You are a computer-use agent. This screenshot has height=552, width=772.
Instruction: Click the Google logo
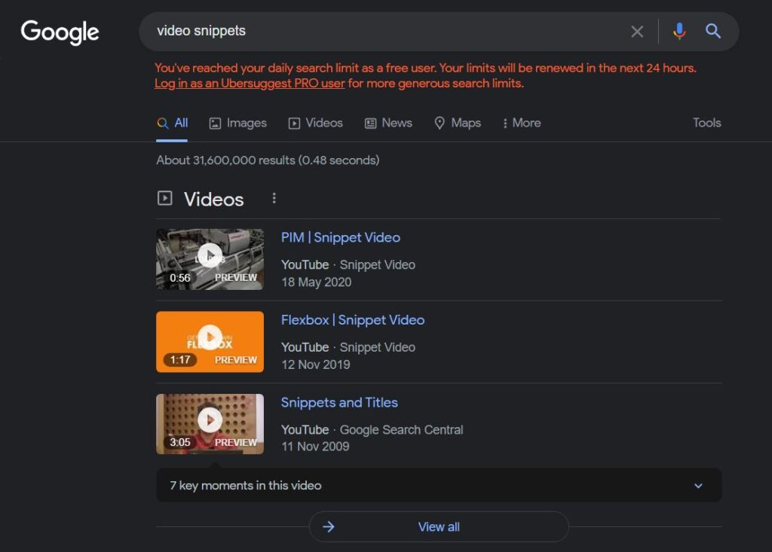tap(60, 32)
